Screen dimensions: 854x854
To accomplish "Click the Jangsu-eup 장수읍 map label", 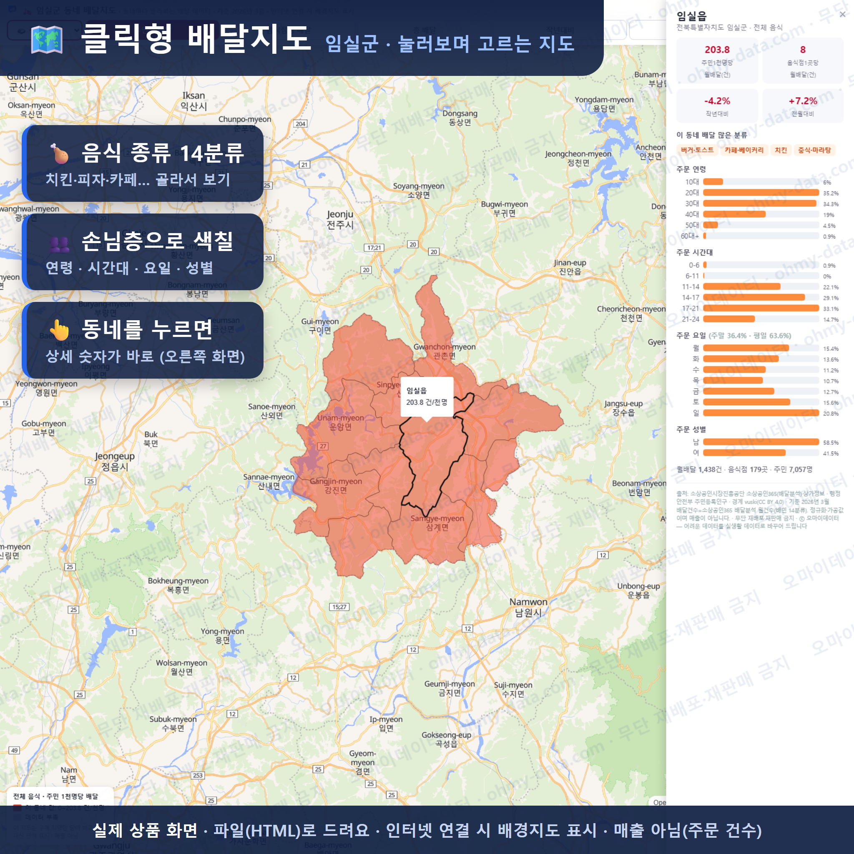I will coord(623,408).
